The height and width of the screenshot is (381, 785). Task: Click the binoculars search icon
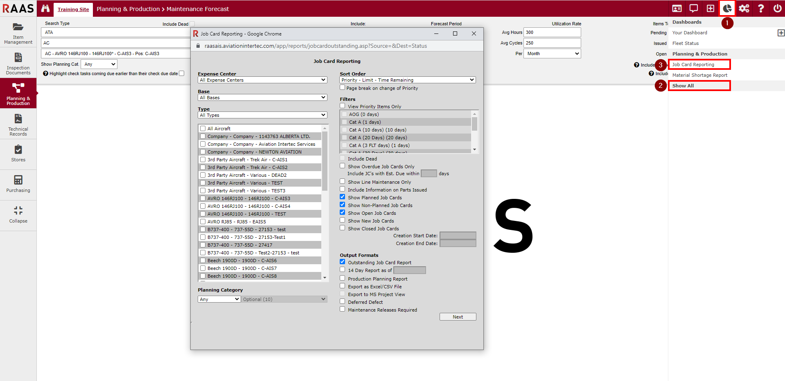pos(45,9)
